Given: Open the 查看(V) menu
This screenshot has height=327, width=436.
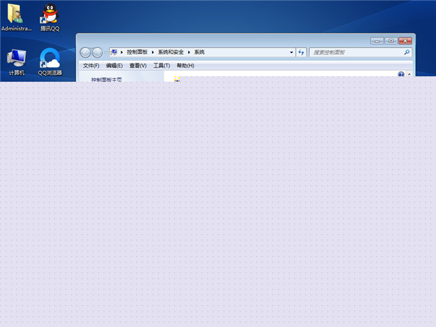Looking at the screenshot, I should 138,65.
